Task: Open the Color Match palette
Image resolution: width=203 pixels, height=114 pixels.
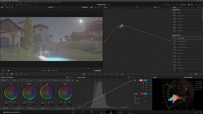Action: click(x=7, y=74)
